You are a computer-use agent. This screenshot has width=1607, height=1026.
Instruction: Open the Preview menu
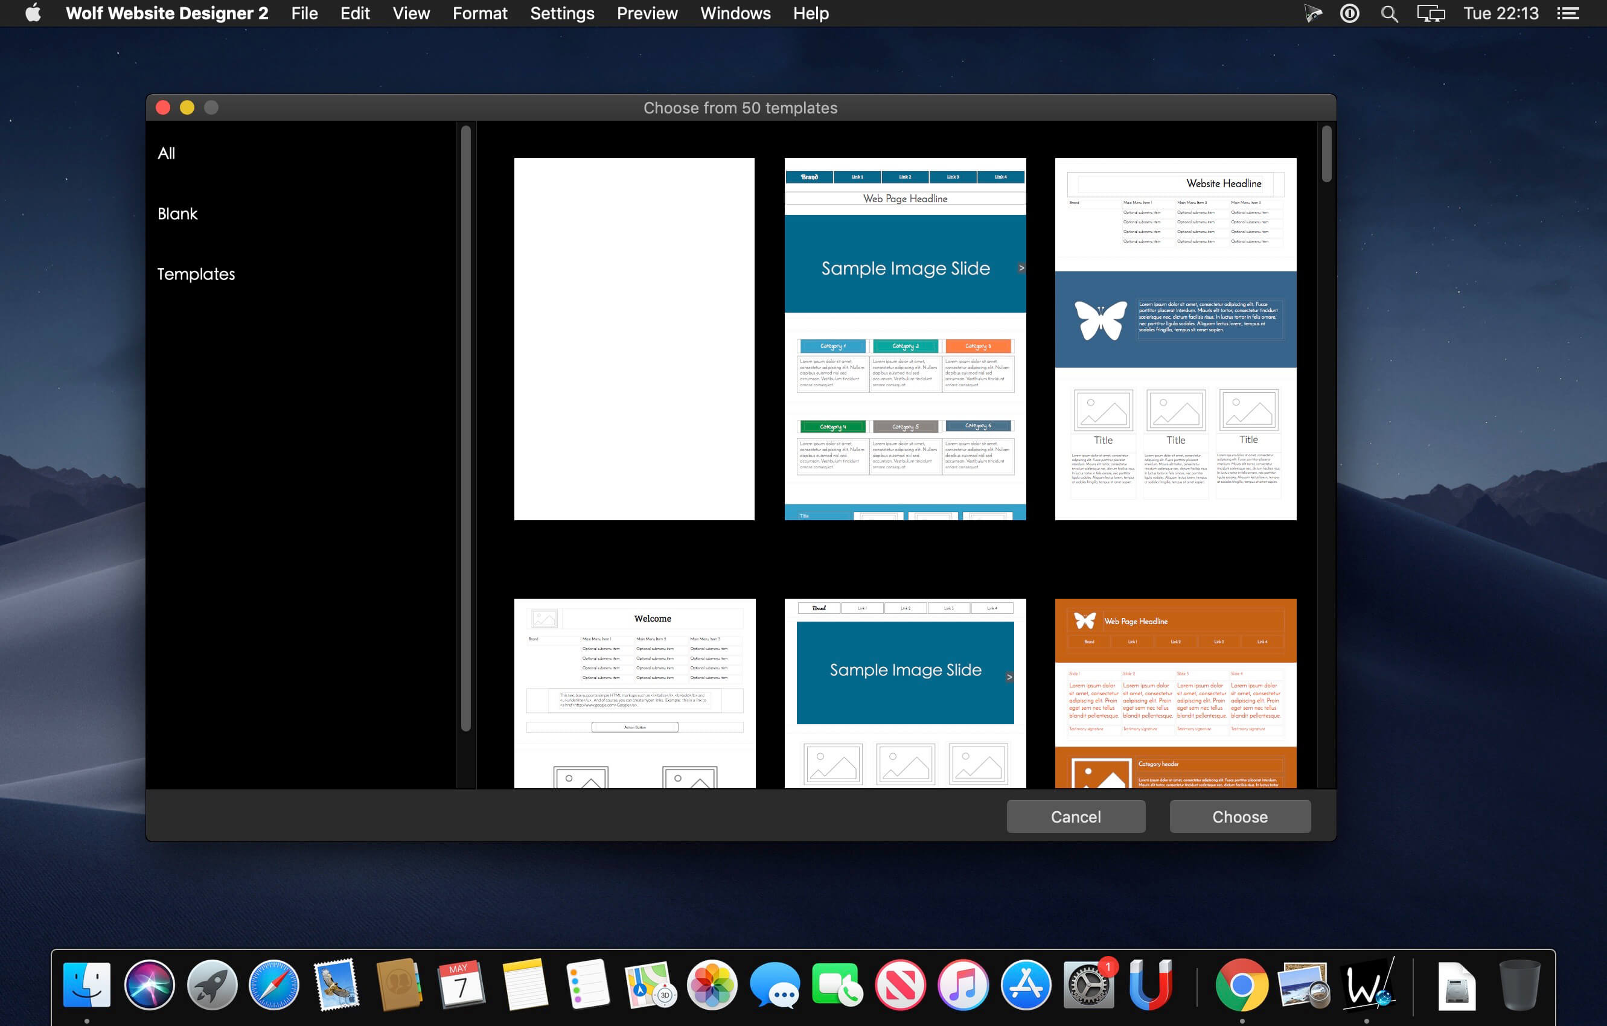coord(647,13)
